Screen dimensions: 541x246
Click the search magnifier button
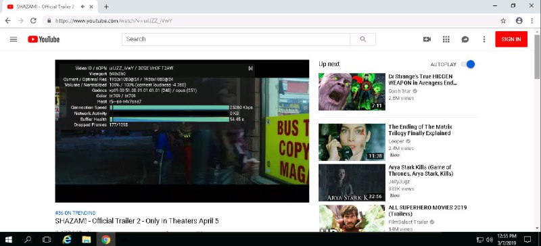[x=362, y=39]
